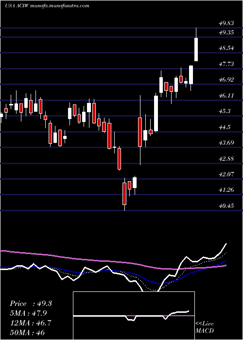Image resolution: width=243 pixels, height=340 pixels.
Task: Click the 42.07 horizontal grid line label
Action: click(x=226, y=174)
